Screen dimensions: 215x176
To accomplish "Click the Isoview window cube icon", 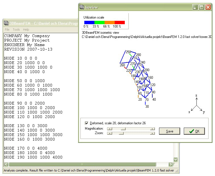I will click(x=82, y=7).
